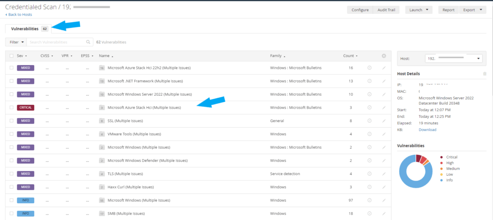
Task: Sort by the VPR column
Action: [x=67, y=56]
